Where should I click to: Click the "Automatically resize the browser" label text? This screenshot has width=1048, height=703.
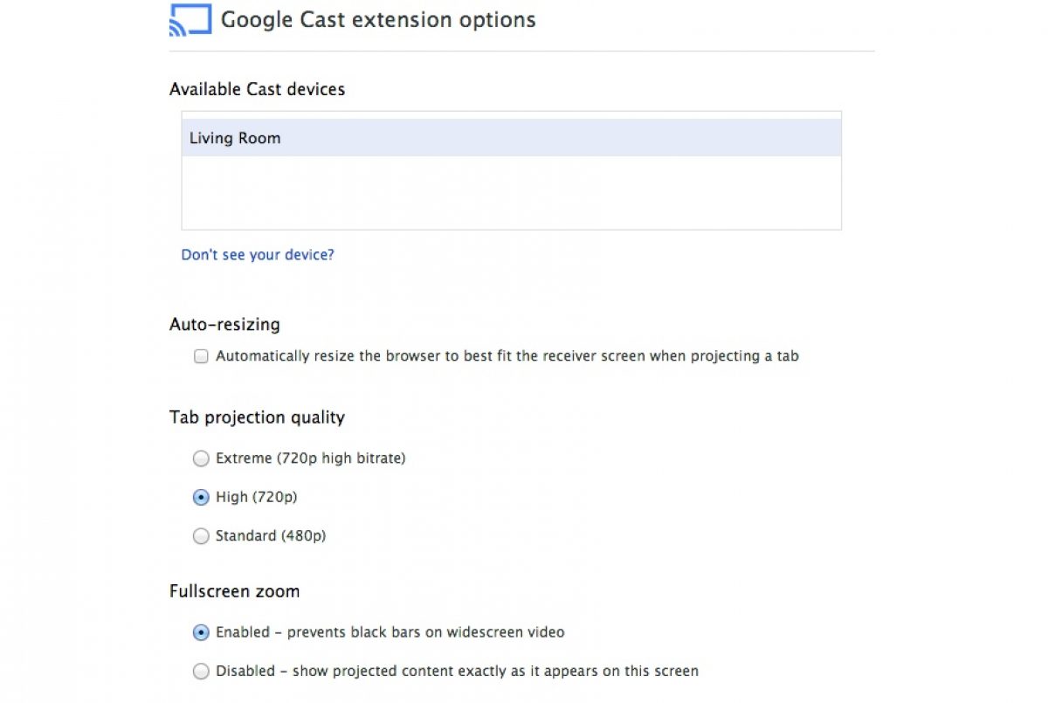click(x=507, y=356)
